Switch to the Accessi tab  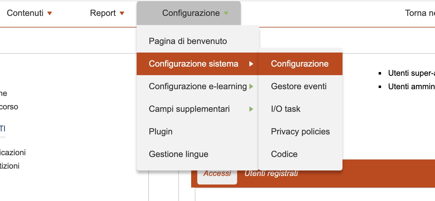click(217, 174)
